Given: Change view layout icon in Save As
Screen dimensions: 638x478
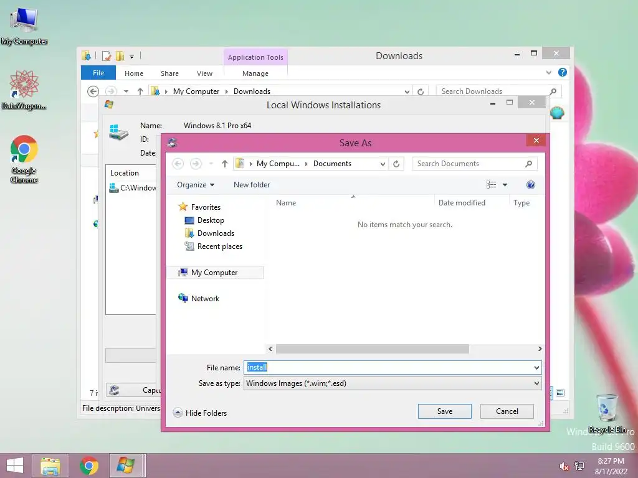Looking at the screenshot, I should coord(491,185).
